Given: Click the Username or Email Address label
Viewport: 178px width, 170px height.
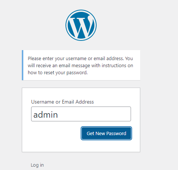Looking at the screenshot, I should coord(63,102).
